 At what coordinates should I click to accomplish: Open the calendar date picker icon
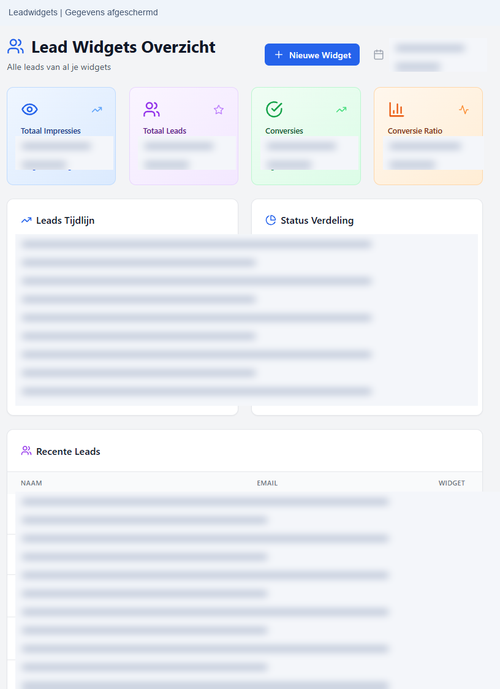(378, 55)
